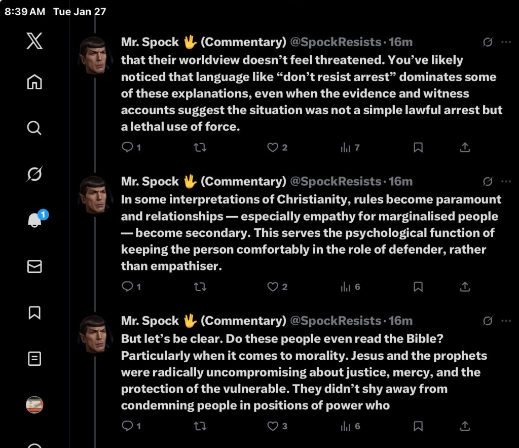The height and width of the screenshot is (448, 519).
Task: Open Mr. Spock avatar on the Bible post
Action: tap(95, 334)
